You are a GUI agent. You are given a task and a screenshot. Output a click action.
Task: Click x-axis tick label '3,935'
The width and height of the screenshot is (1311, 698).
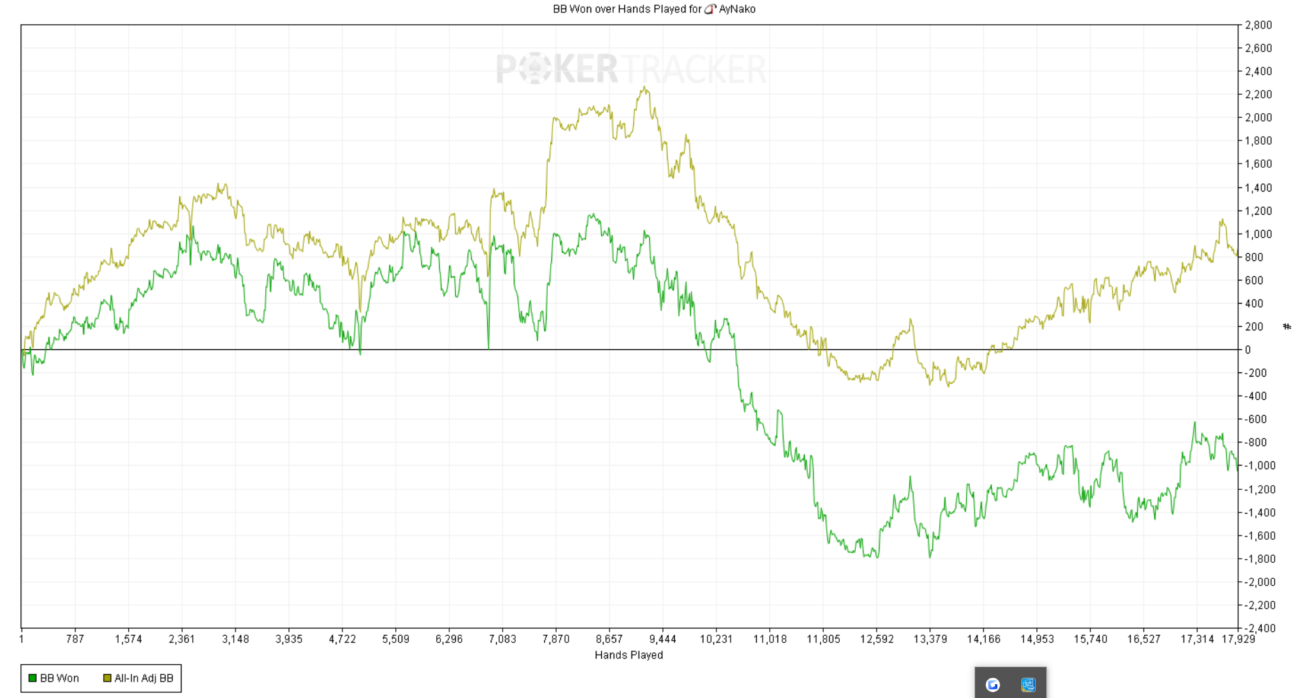[x=289, y=639]
